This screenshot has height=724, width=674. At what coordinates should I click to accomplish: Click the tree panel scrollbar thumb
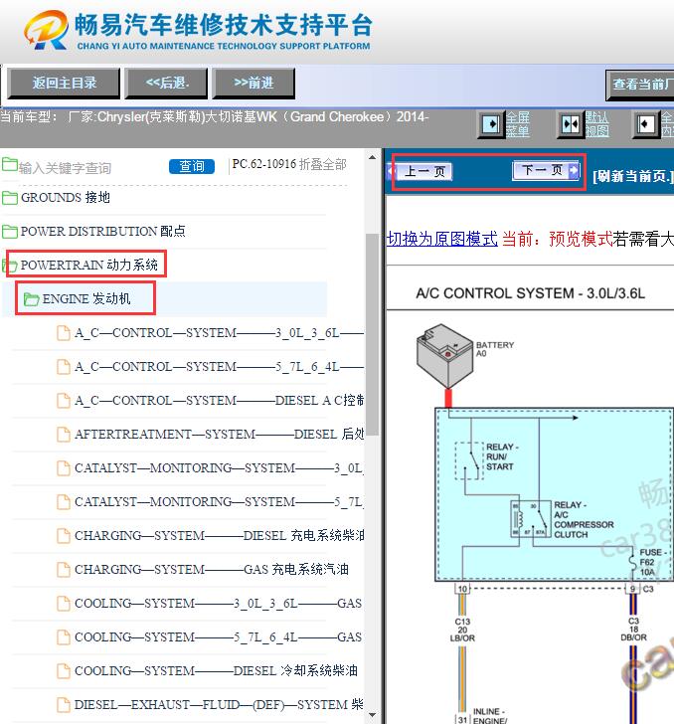pyautogui.click(x=372, y=334)
